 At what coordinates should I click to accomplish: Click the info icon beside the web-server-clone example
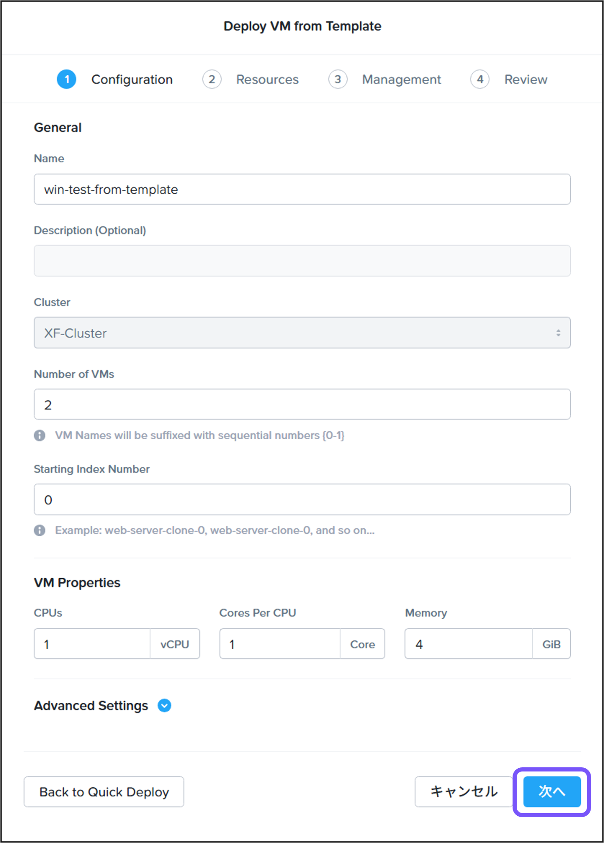coord(40,530)
